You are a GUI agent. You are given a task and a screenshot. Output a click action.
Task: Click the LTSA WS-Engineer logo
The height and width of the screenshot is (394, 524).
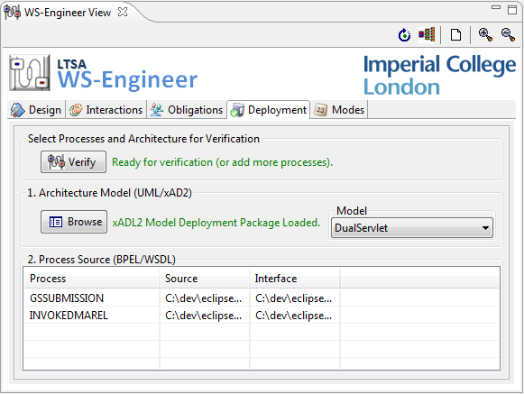coord(103,73)
